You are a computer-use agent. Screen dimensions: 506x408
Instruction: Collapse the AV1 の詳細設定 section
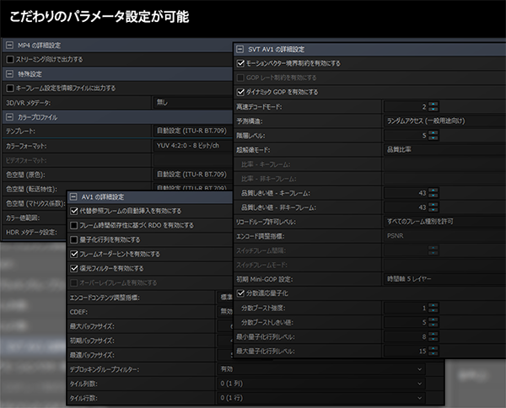[x=74, y=196]
